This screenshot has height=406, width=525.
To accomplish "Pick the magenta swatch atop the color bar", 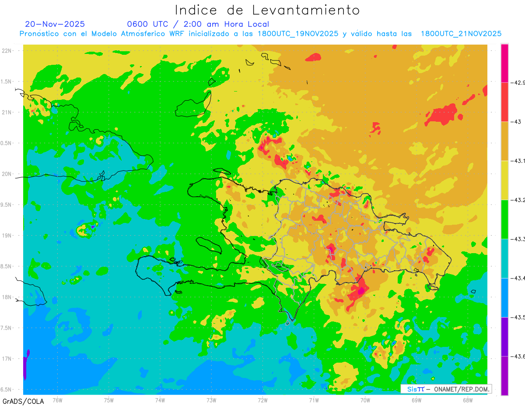I will pyautogui.click(x=504, y=63).
